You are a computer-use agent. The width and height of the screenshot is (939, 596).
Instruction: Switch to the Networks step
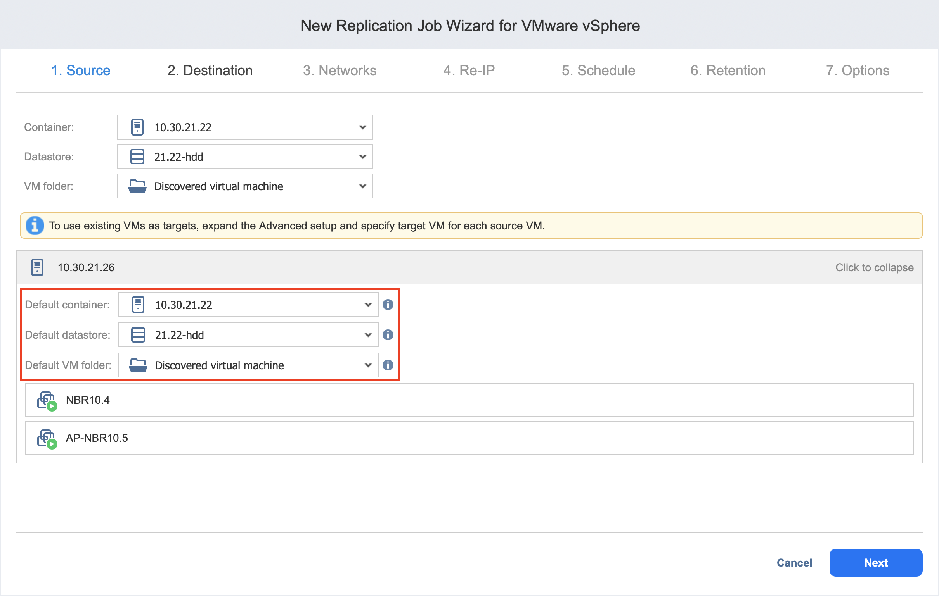340,71
